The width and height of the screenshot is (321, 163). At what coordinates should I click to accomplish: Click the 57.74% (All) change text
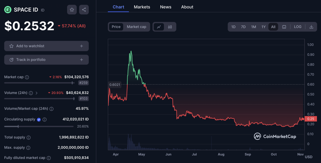[74, 26]
